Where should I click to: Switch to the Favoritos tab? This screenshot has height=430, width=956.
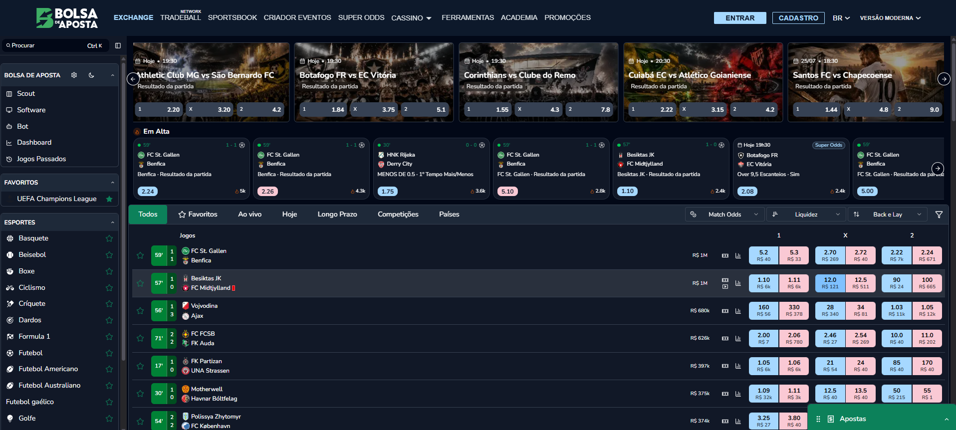coord(198,215)
